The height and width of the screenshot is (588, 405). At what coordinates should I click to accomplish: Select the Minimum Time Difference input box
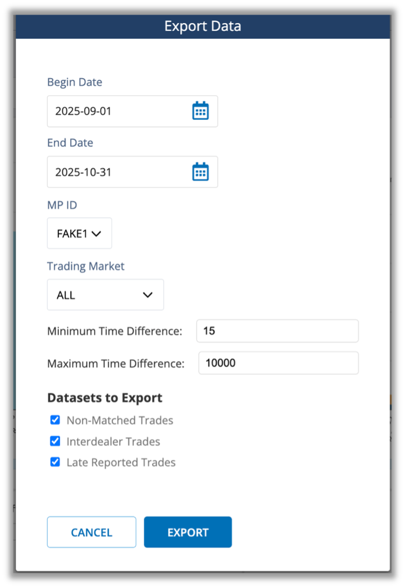point(277,331)
